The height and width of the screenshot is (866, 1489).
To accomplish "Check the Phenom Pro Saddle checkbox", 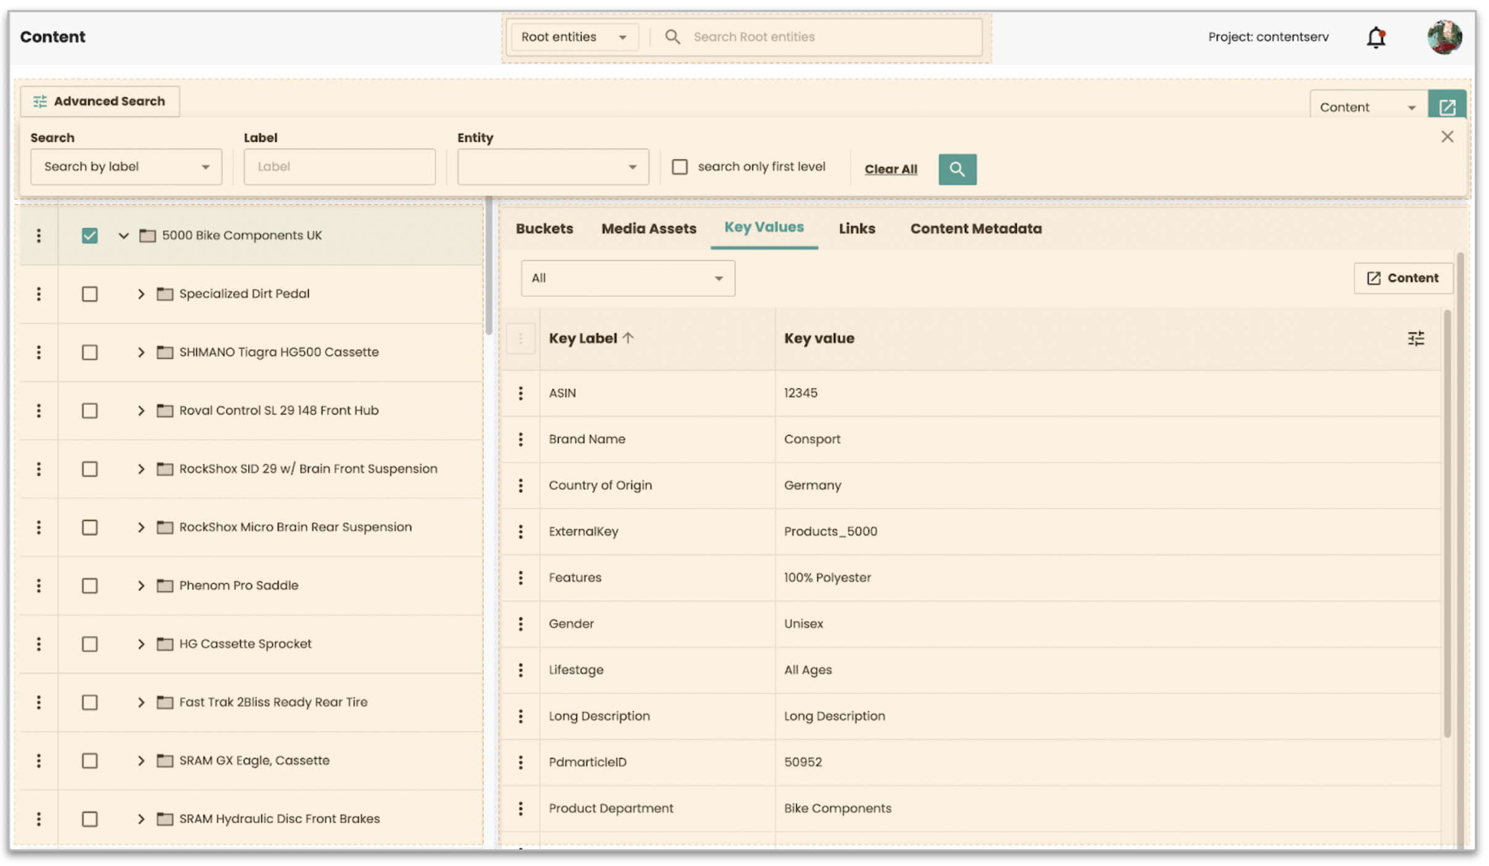I will click(90, 585).
